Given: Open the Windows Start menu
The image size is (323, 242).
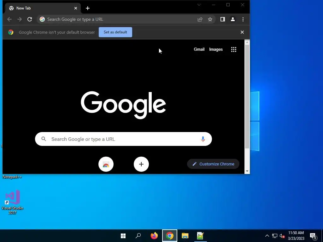Looking at the screenshot, I should pyautogui.click(x=123, y=236).
